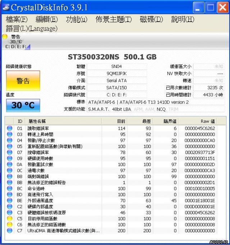Click the 序號 field showing 9QM0JPJK

[117, 73]
